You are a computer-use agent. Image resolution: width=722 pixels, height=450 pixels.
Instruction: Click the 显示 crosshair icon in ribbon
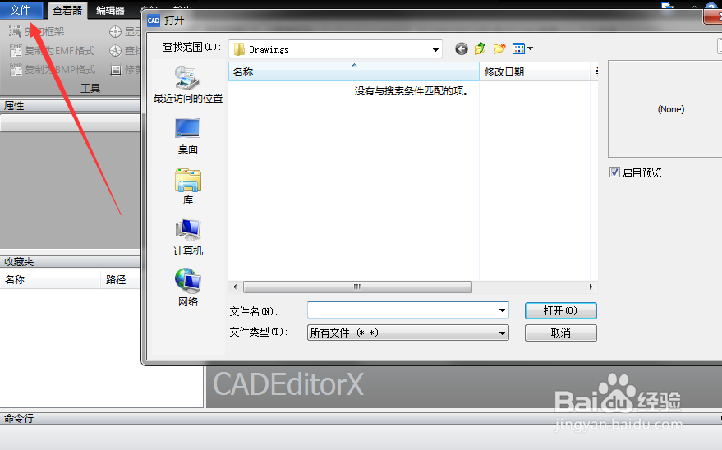tap(115, 32)
